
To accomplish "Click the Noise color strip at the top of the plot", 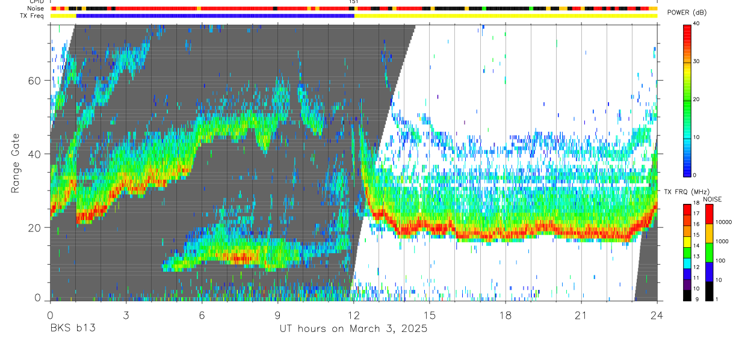I will coord(353,8).
